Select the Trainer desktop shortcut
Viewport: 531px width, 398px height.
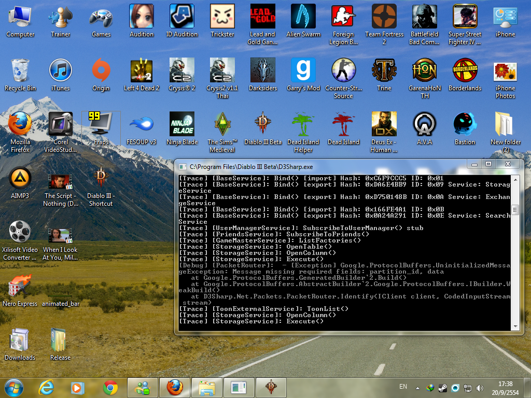click(61, 21)
